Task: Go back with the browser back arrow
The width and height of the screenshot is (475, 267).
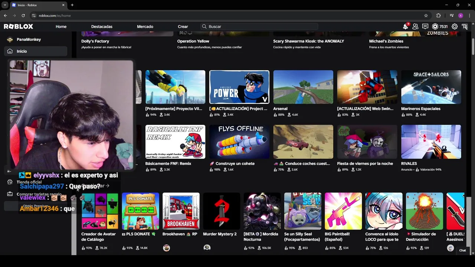Action: coord(5,16)
